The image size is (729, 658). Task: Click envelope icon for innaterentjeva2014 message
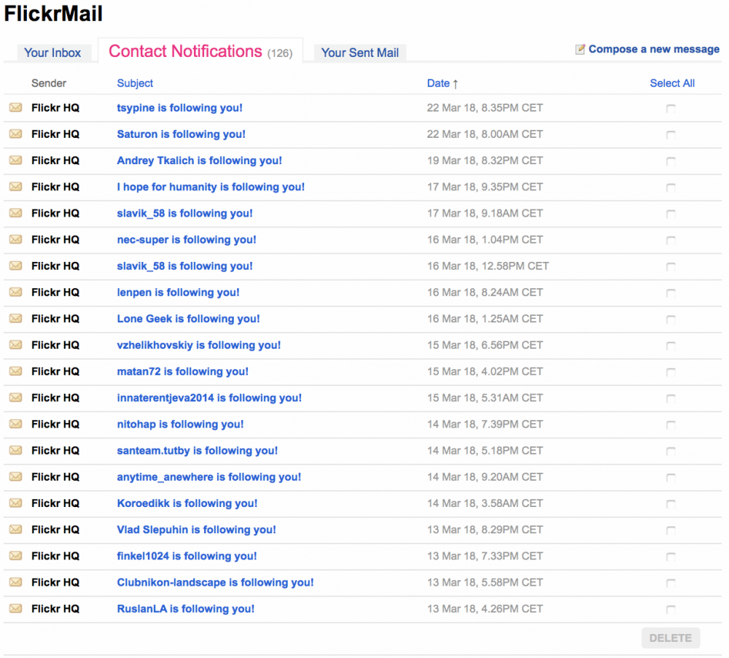pyautogui.click(x=15, y=398)
